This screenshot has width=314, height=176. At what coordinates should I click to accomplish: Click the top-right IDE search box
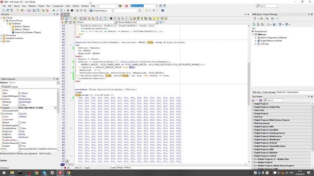click(267, 6)
